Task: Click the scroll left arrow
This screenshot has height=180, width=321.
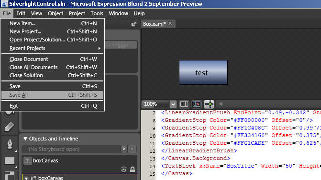Action: click(221, 104)
